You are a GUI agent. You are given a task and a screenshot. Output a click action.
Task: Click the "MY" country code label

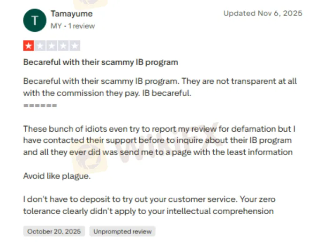(x=56, y=26)
